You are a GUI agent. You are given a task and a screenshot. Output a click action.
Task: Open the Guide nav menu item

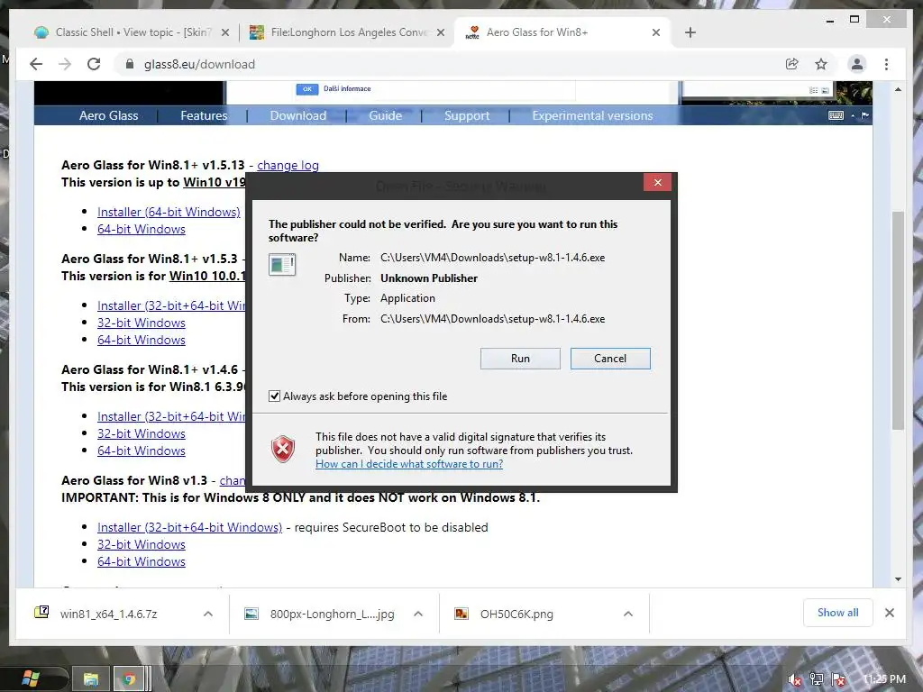point(385,115)
